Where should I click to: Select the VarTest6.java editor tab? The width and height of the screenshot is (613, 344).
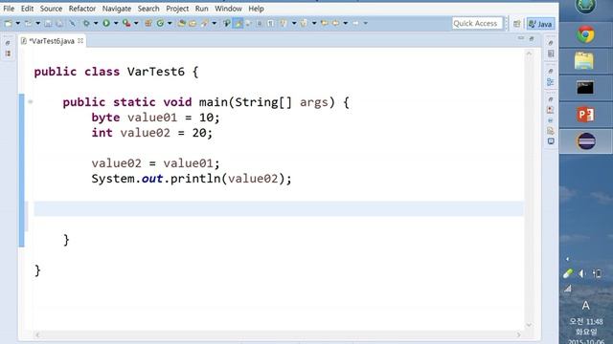(x=51, y=41)
